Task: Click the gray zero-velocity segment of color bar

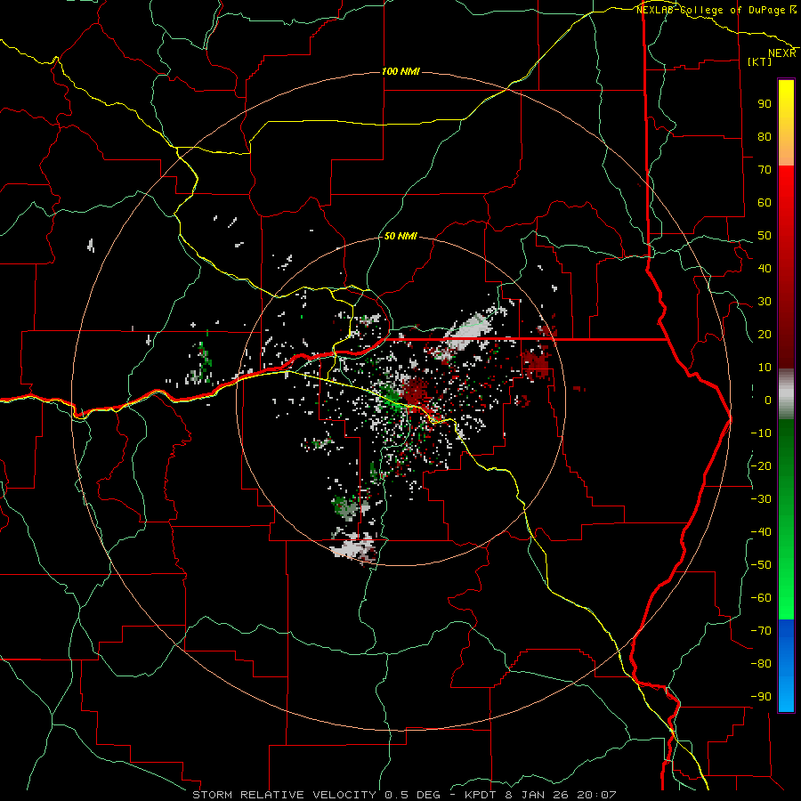Action: tap(786, 394)
